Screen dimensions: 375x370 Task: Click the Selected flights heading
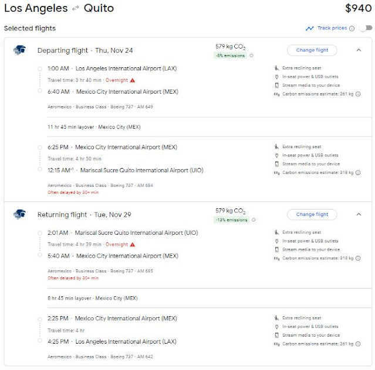pyautogui.click(x=30, y=28)
